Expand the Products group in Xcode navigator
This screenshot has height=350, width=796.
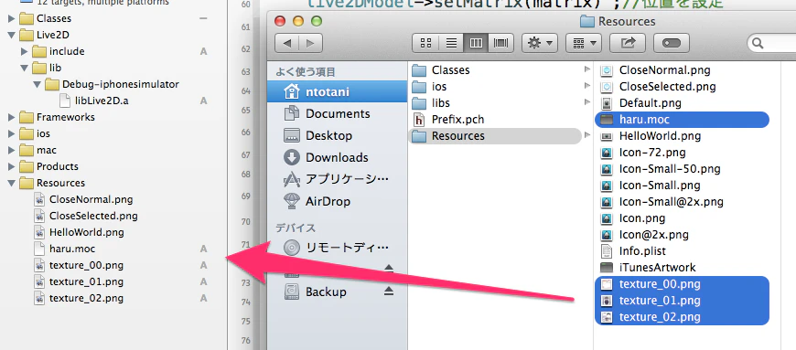[x=11, y=166]
